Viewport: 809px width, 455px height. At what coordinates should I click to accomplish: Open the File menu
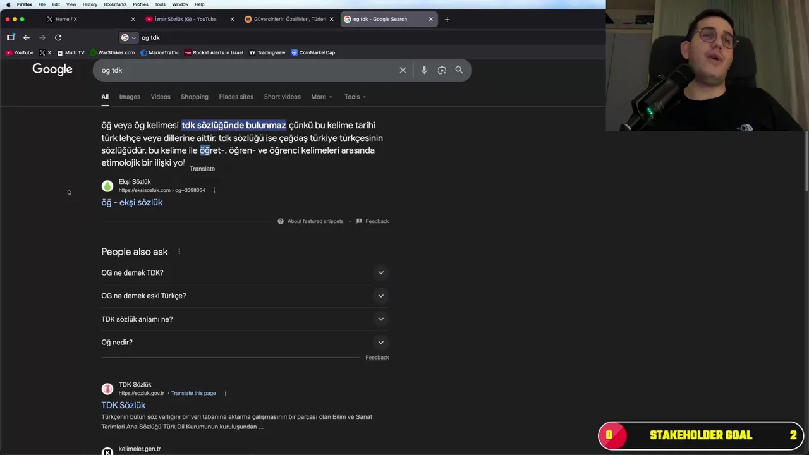[42, 4]
